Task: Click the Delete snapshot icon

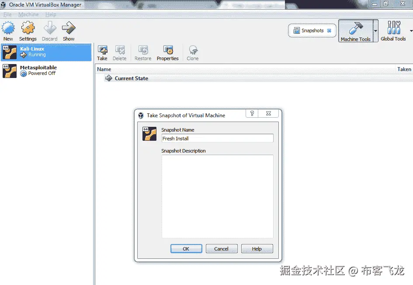Action: coord(120,50)
